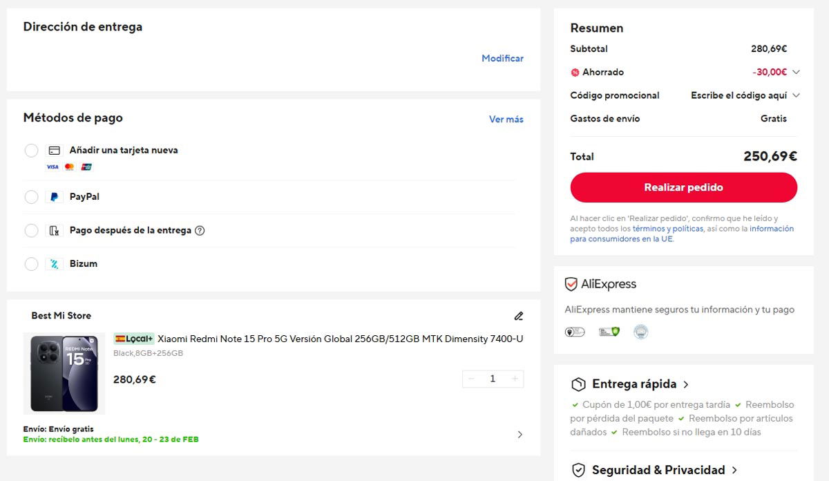The height and width of the screenshot is (481, 829).
Task: Click Modificar to change delivery address
Action: click(502, 58)
